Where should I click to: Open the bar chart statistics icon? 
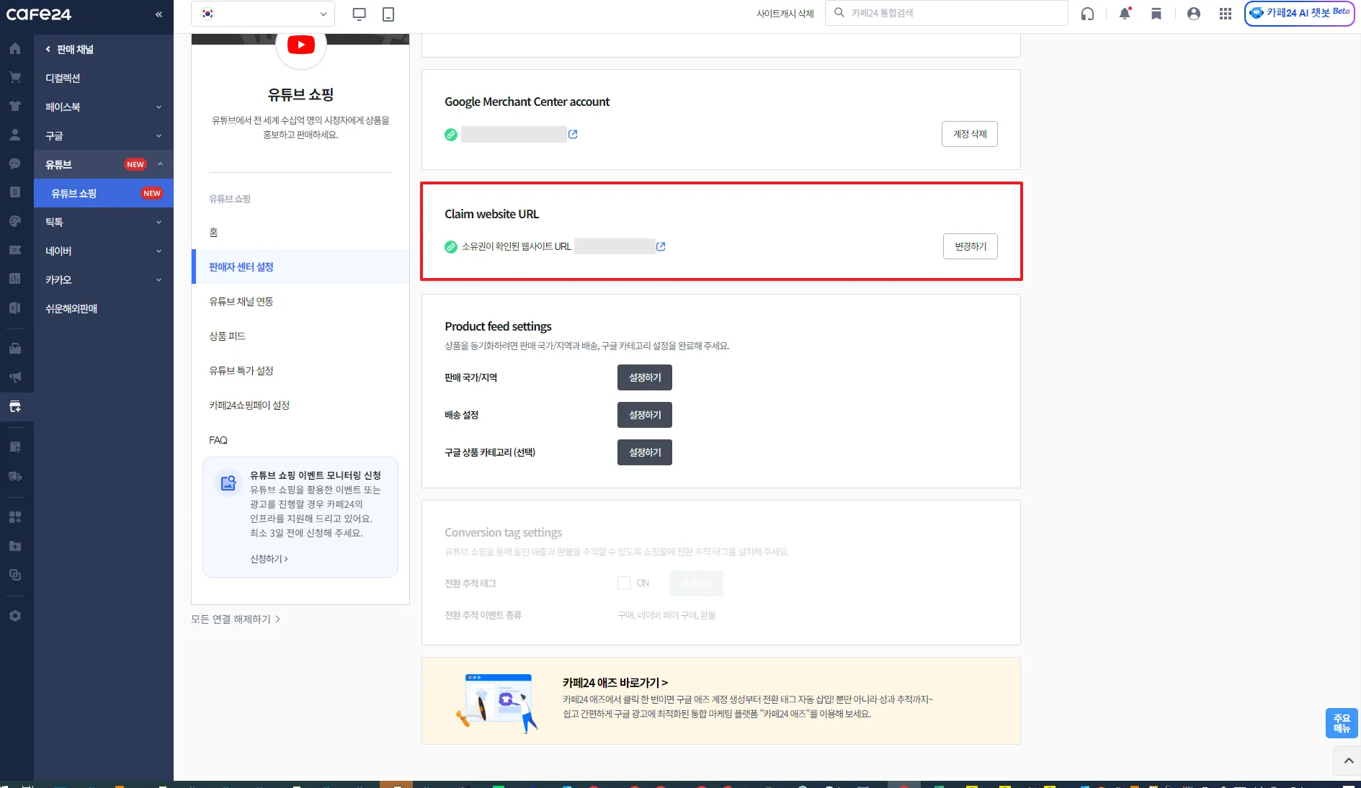(15, 279)
